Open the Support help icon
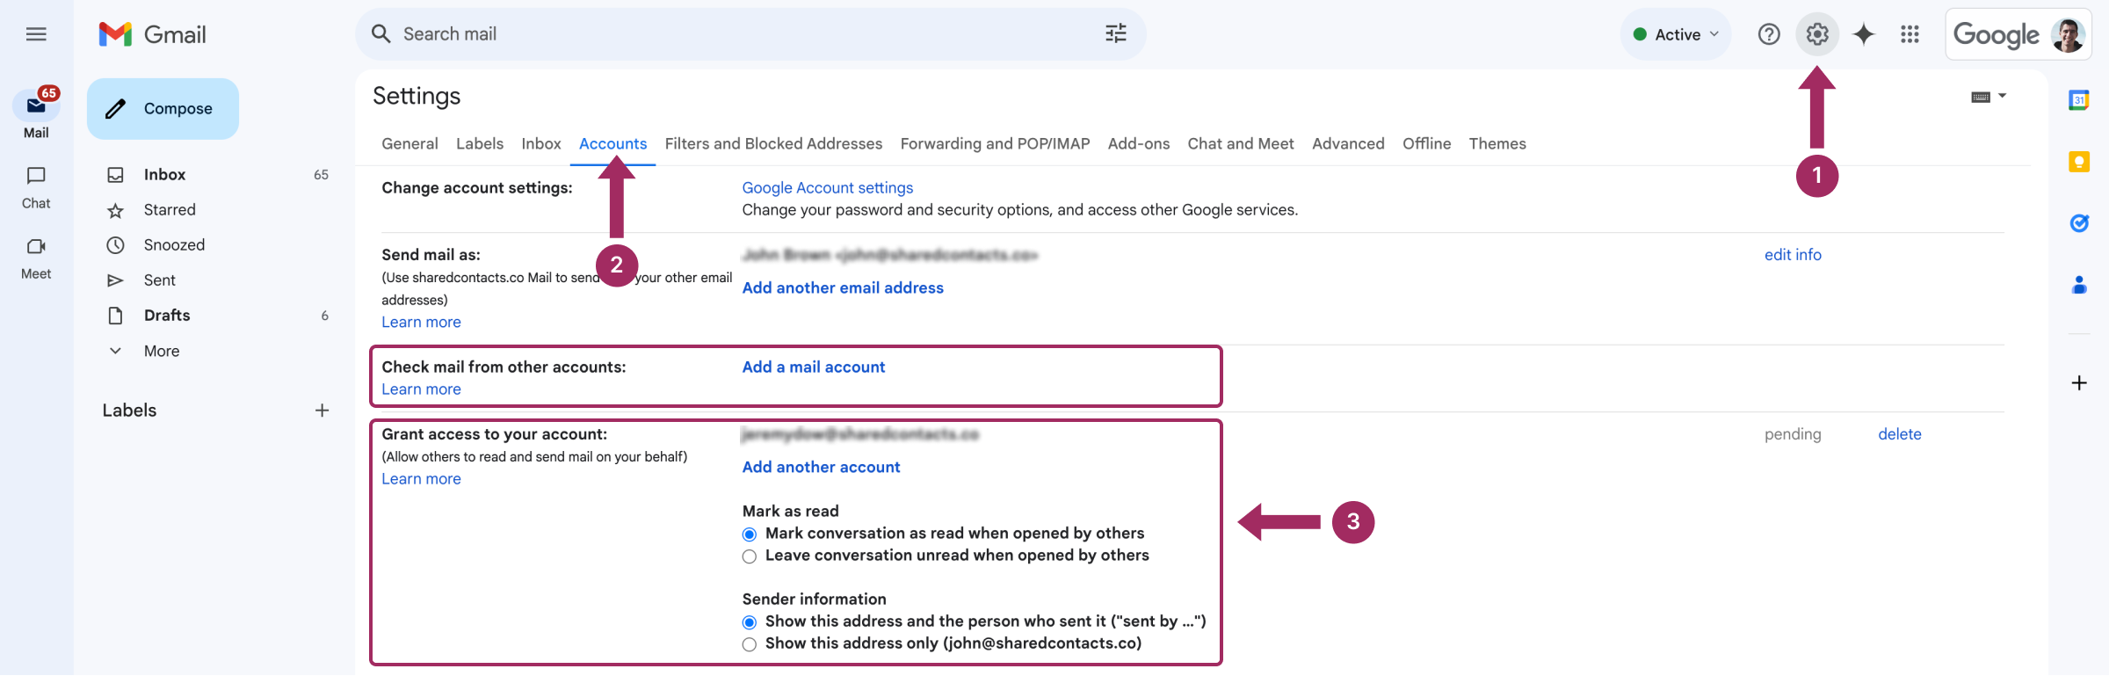 tap(1769, 34)
